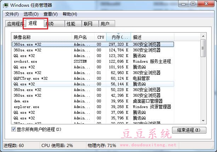Screen dimensions: 217x152
Task: Select QQ.exe process using 56,144 K
Action: [x=93, y=84]
